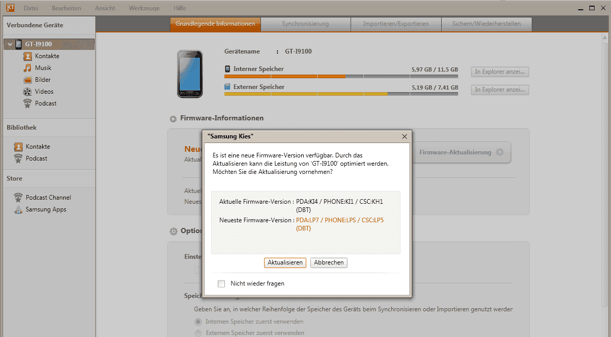The image size is (611, 337).
Task: Click the Kies logo icon in title bar
Action: [x=10, y=7]
